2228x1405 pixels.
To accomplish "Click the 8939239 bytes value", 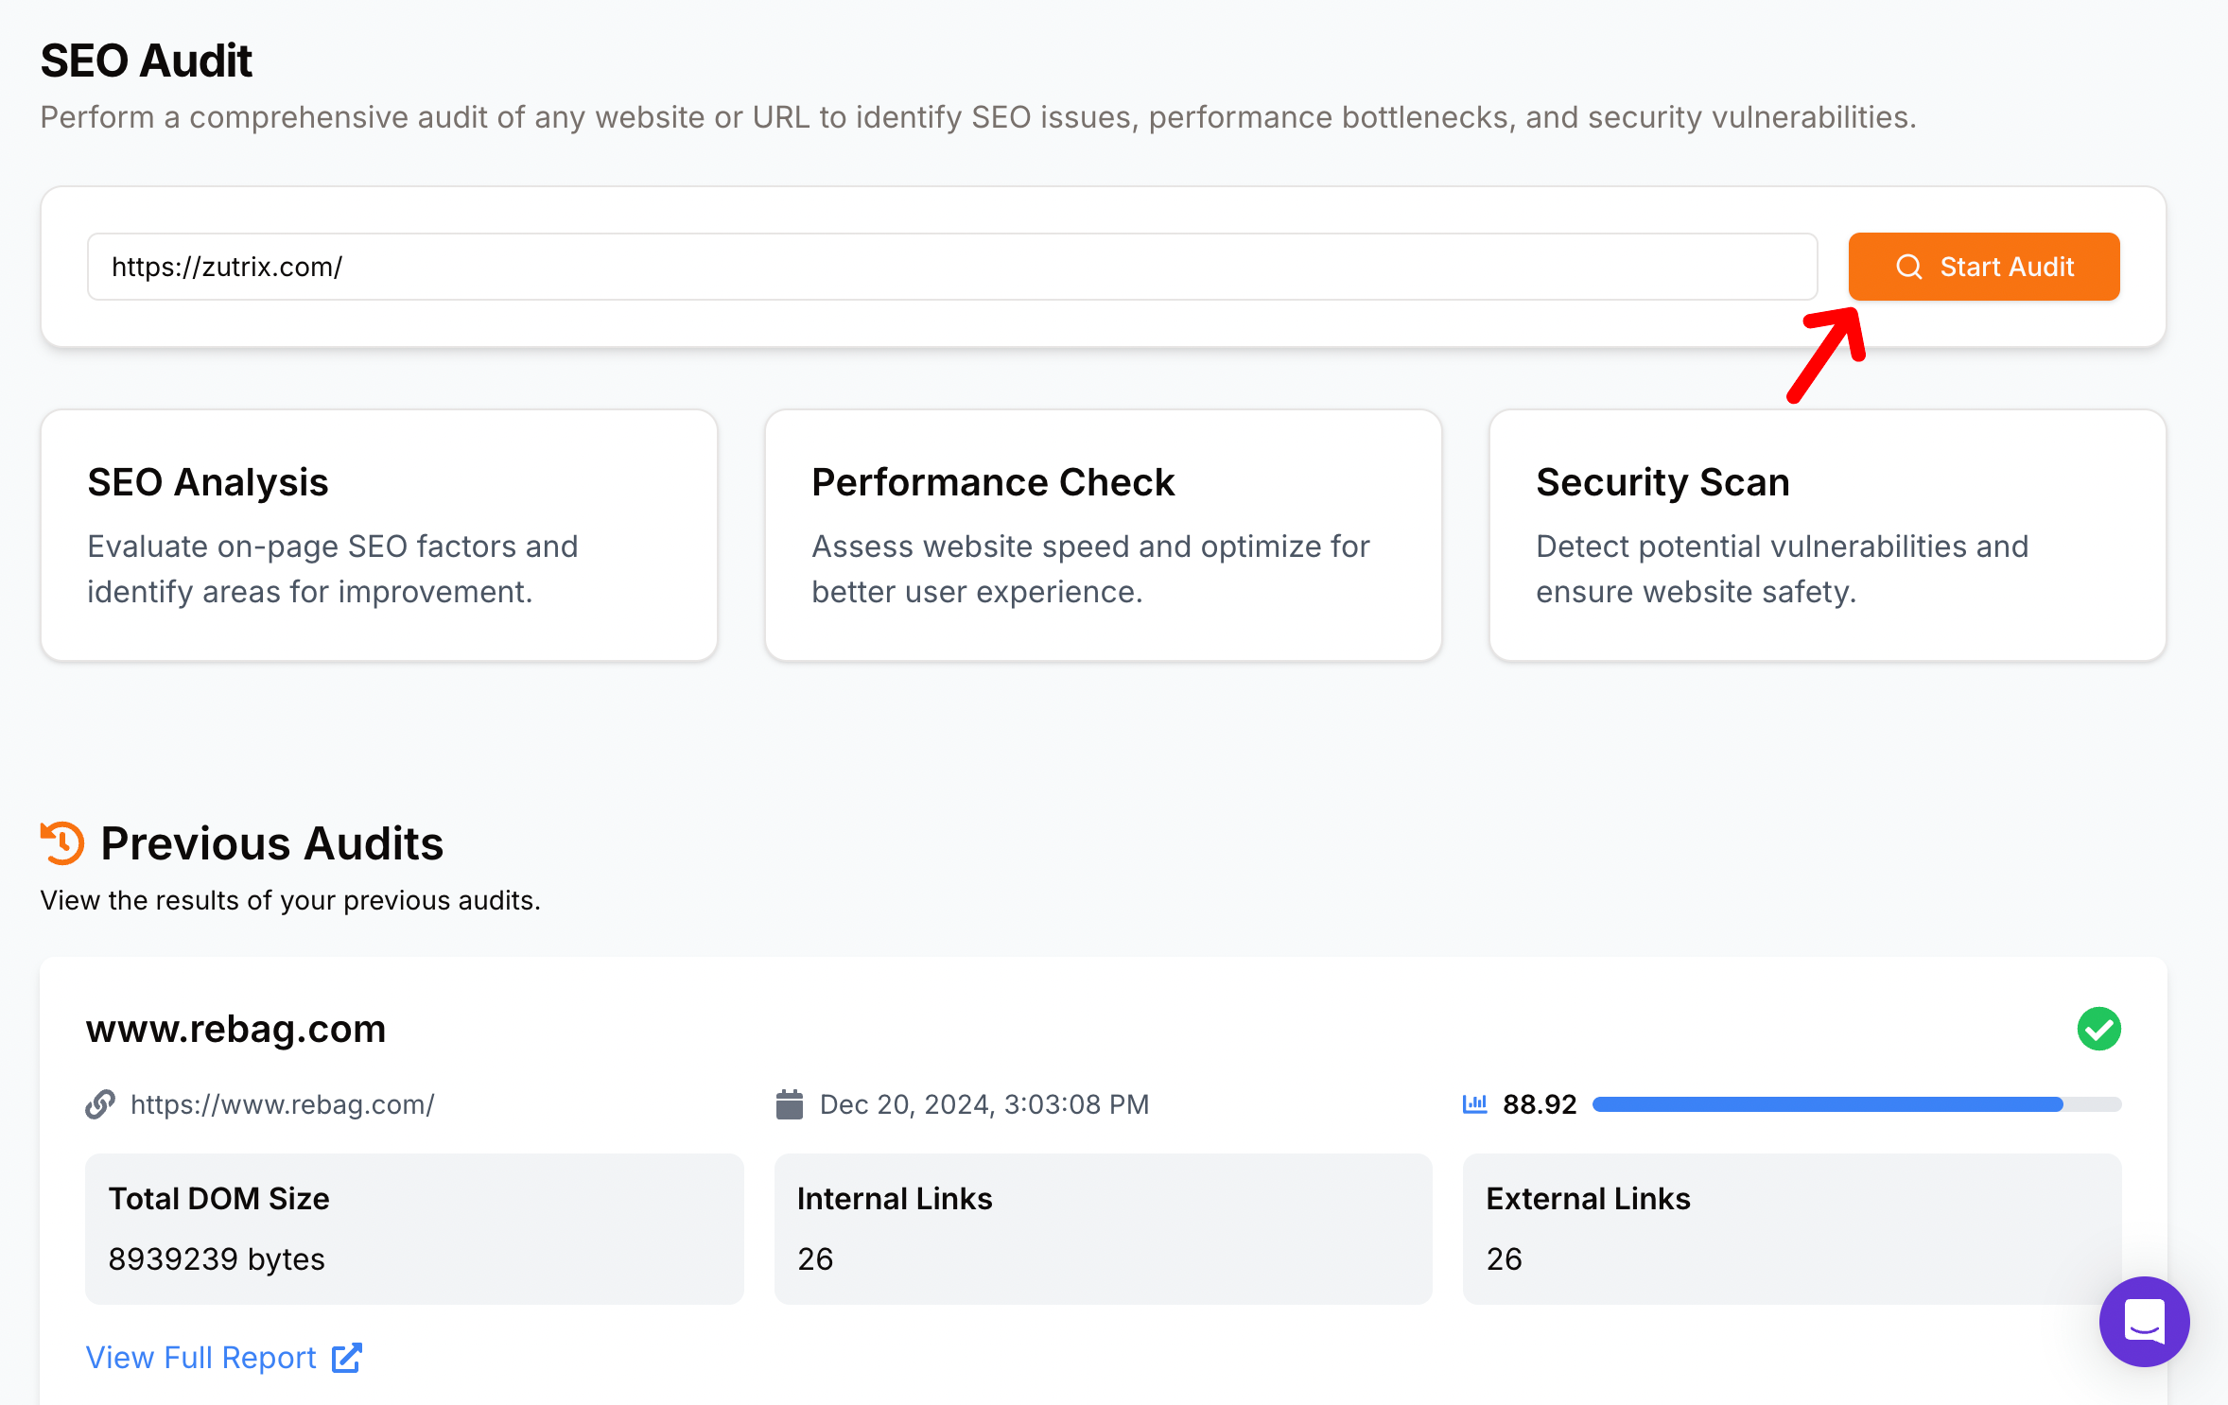I will [217, 1259].
